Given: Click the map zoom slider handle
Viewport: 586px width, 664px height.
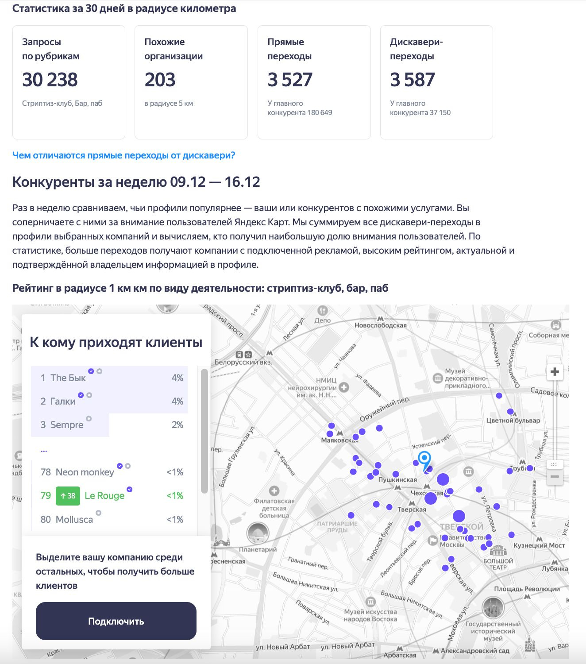Looking at the screenshot, I should point(555,464).
